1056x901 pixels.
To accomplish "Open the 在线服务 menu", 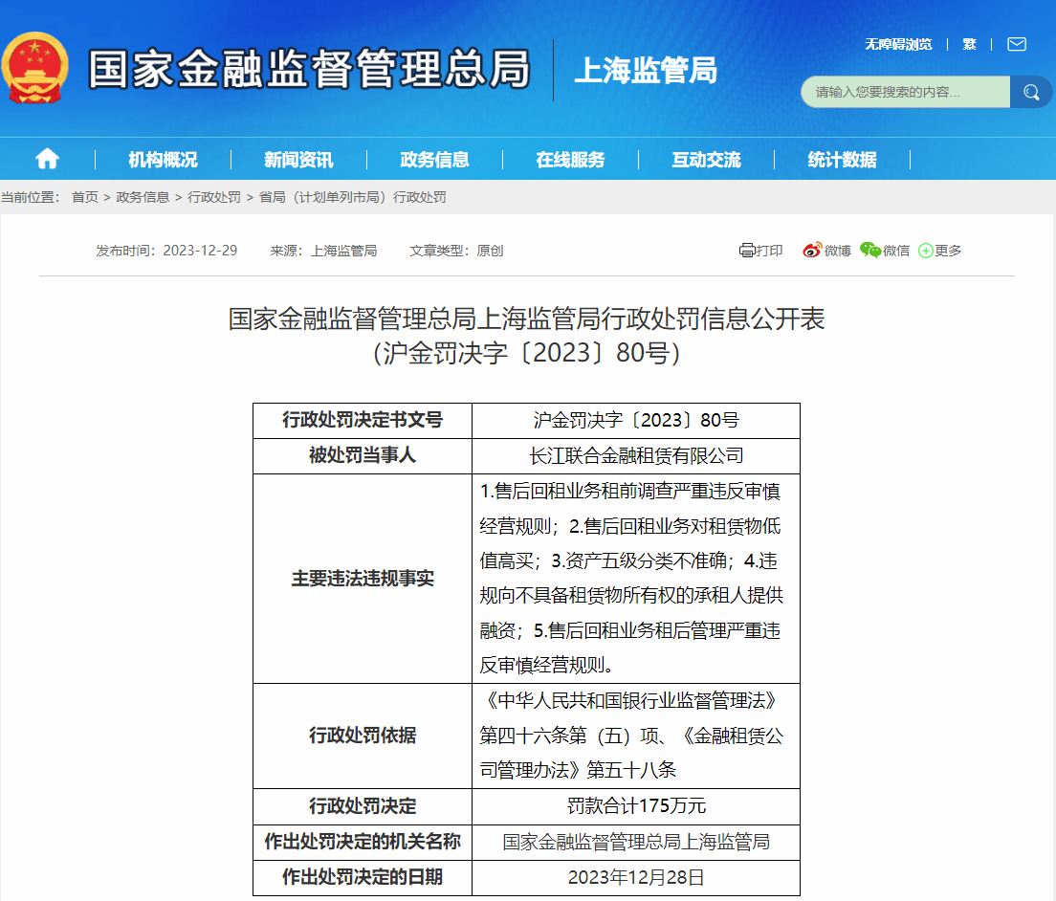I will [x=570, y=160].
